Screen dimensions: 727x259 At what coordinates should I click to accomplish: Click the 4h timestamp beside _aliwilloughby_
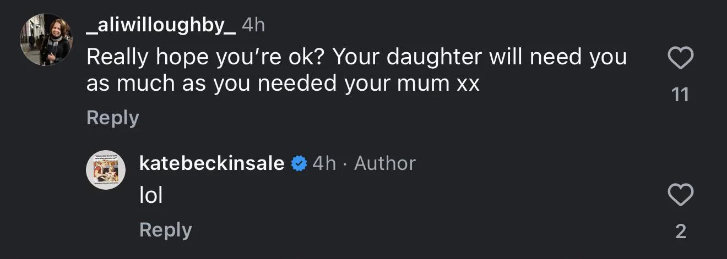coord(253,26)
